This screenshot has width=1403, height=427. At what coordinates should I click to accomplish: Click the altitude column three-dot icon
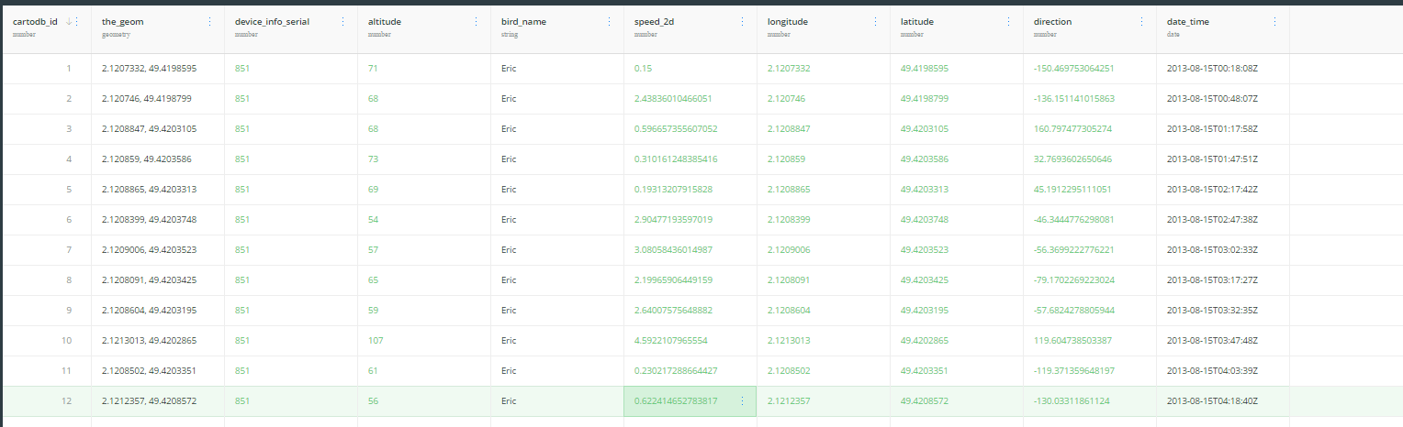pyautogui.click(x=476, y=22)
